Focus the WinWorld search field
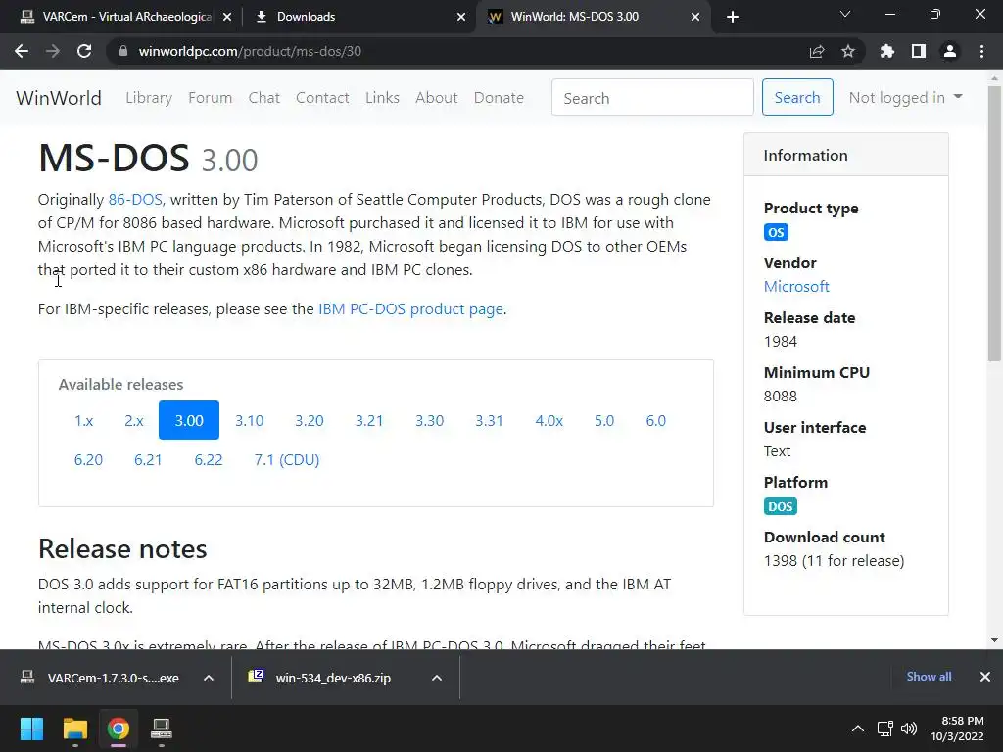This screenshot has height=752, width=1003. point(652,97)
